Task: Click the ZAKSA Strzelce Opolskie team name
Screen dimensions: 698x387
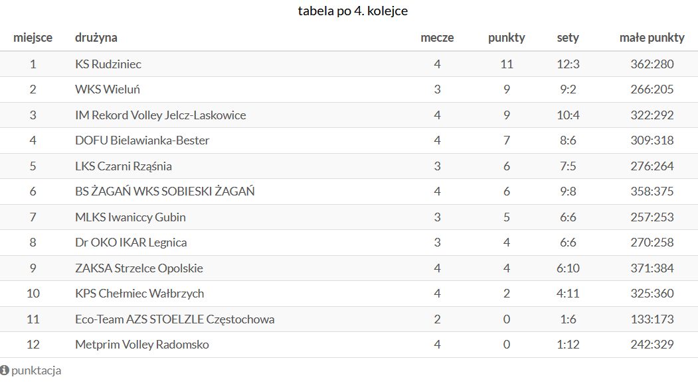Action: (x=139, y=268)
